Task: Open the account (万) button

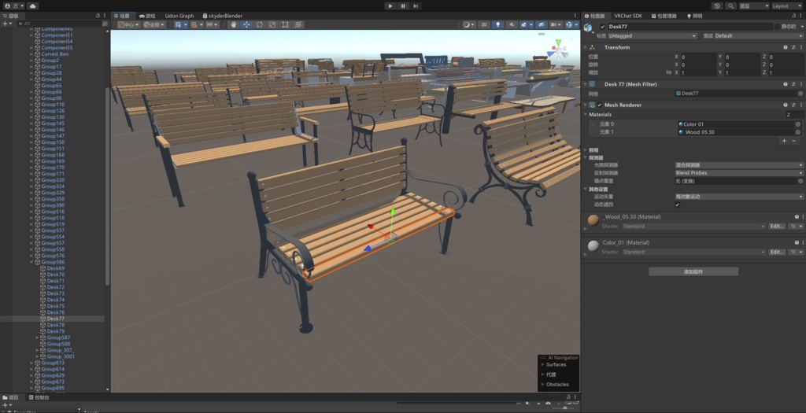Action: click(14, 6)
